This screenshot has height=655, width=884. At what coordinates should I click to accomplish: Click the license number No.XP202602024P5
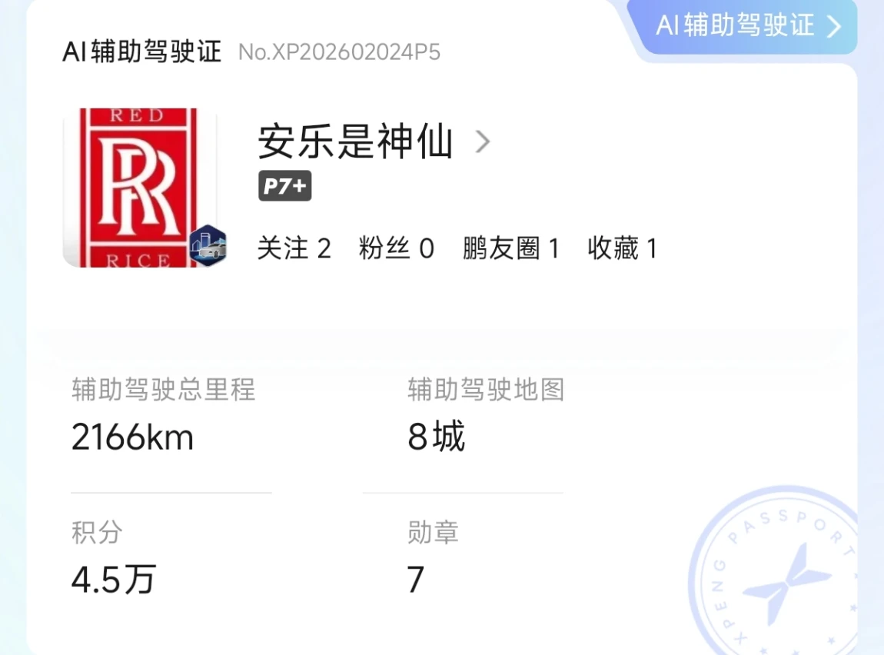339,52
